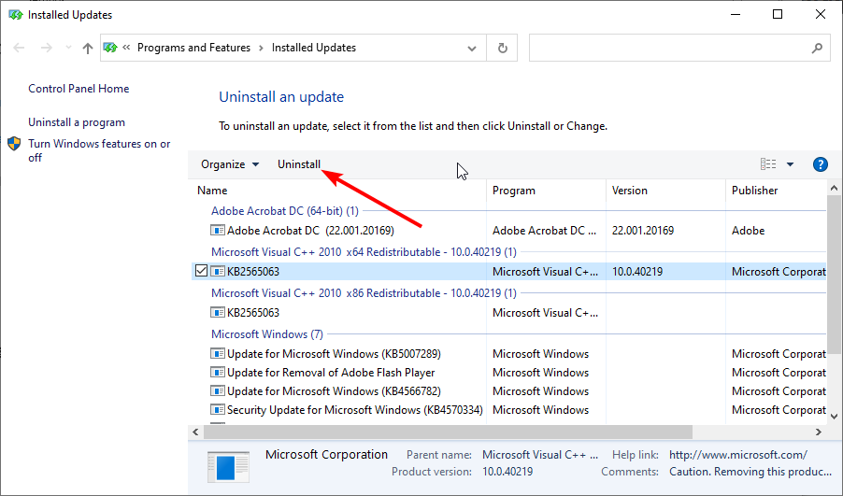Select KB2565063 under x86 Redistributable
Viewport: 843px width, 496px height.
point(252,313)
